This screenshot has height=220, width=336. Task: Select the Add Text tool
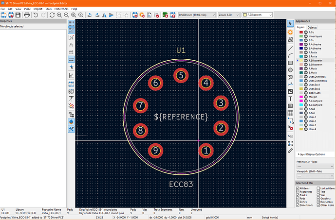(290, 99)
